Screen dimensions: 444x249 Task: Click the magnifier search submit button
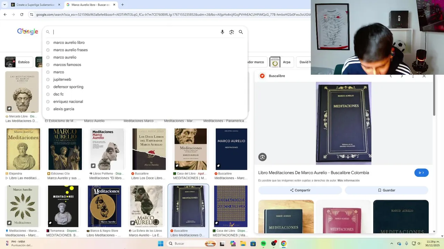[x=241, y=32]
